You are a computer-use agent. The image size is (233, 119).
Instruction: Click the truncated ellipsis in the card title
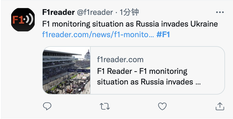[x=198, y=82]
